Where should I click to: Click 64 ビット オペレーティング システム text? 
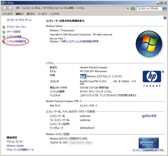tap(96, 92)
